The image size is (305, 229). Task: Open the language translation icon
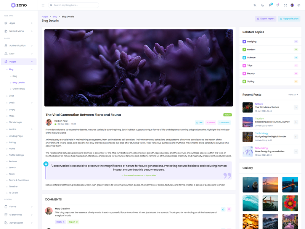255,5
